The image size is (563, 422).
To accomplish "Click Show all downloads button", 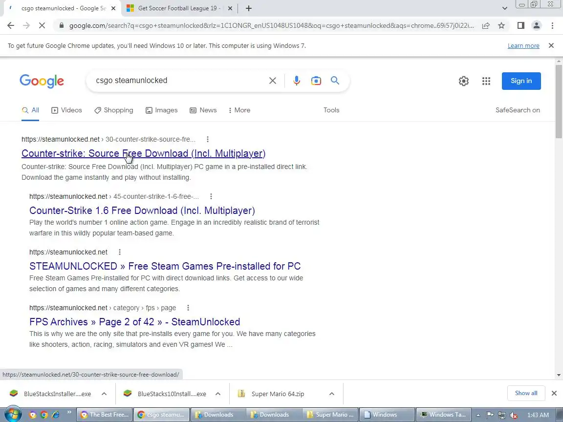I will 526,393.
